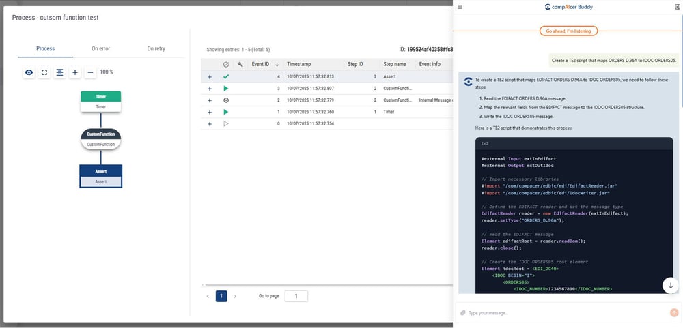Click the scroll-to-bottom arrow in chat

click(671, 286)
